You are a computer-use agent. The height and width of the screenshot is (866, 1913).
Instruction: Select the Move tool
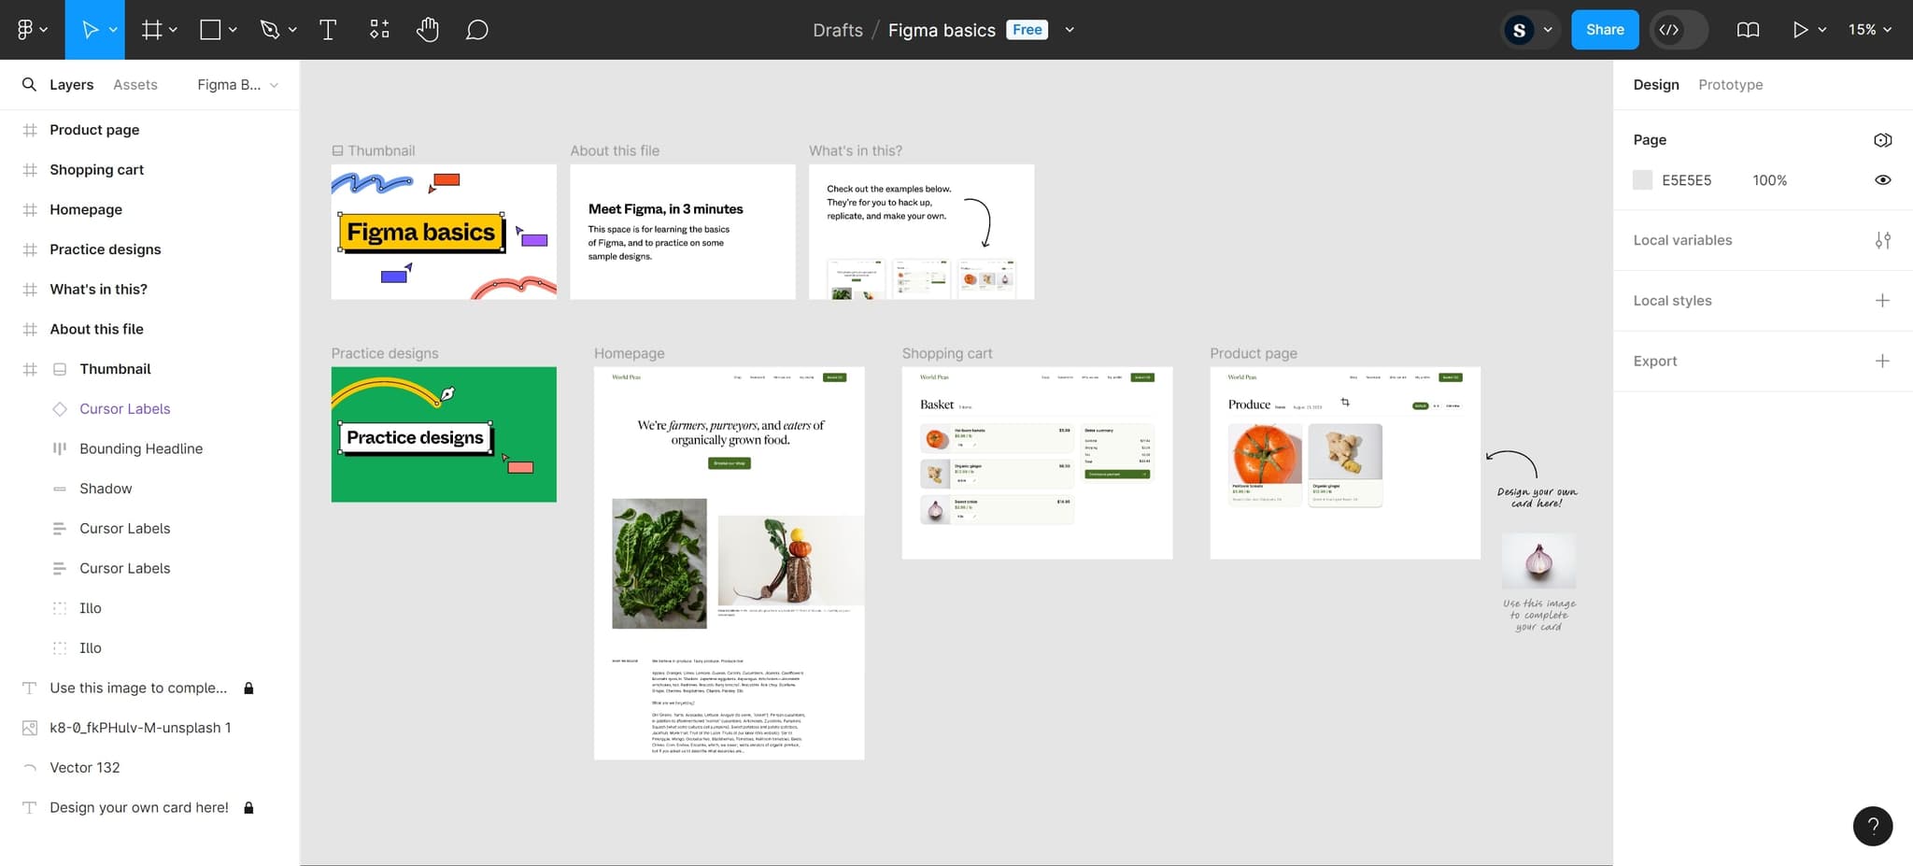[x=91, y=29]
